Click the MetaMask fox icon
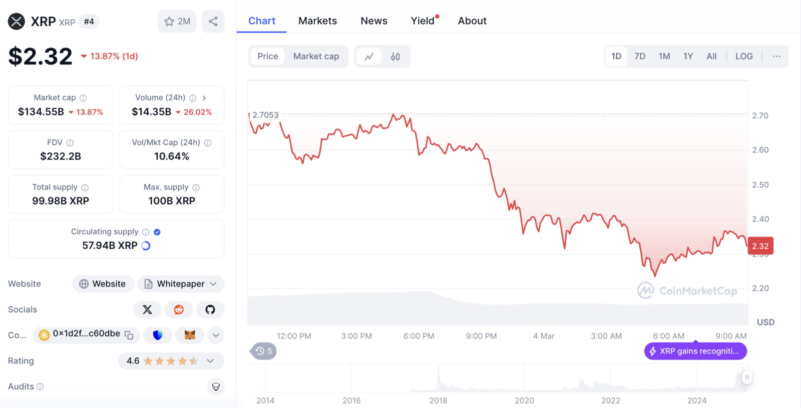The width and height of the screenshot is (801, 408). click(190, 335)
